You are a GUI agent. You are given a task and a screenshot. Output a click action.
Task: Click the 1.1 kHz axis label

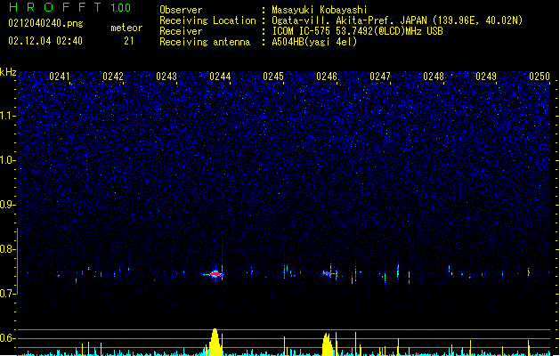coord(8,116)
